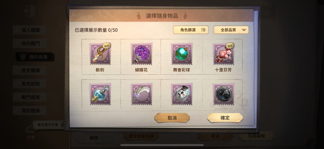Pick the ghost with top hat stamp

click(x=182, y=94)
